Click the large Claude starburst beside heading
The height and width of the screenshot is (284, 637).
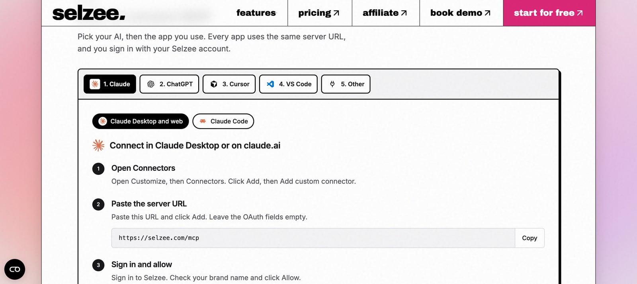coord(98,145)
